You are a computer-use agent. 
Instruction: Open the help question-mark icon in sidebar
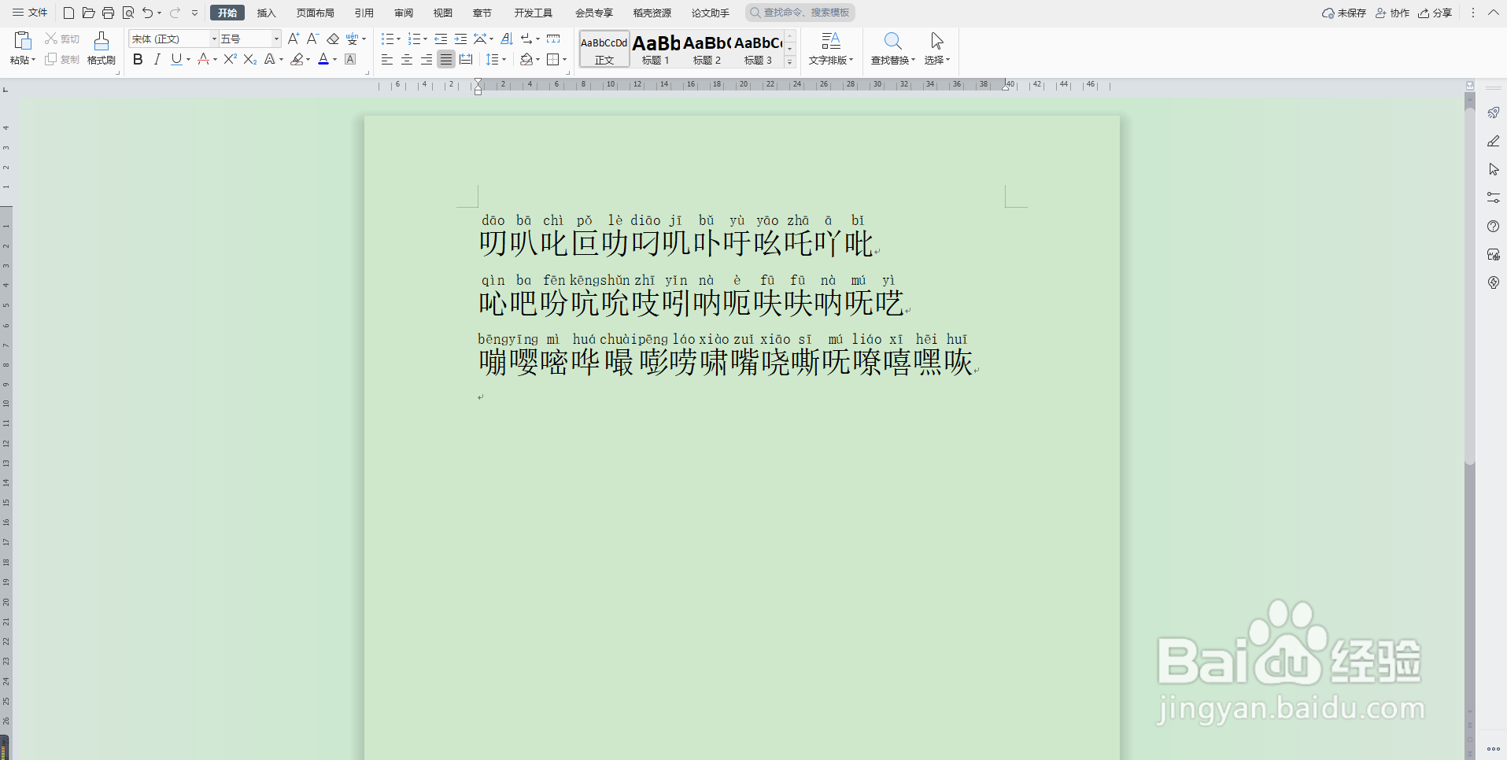[x=1493, y=227]
